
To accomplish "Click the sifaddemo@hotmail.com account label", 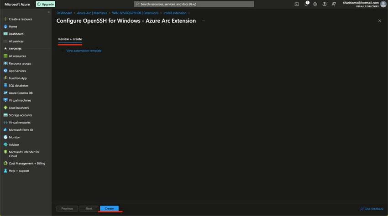I will pyautogui.click(x=361, y=3).
